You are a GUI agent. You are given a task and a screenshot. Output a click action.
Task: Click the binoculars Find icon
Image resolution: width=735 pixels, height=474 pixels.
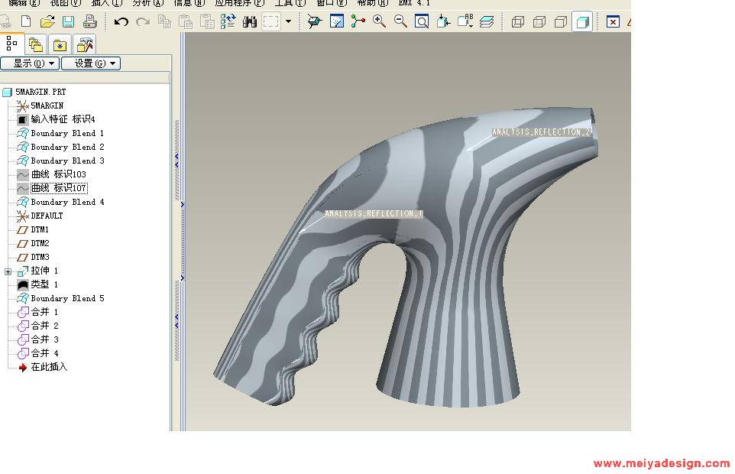(x=249, y=21)
